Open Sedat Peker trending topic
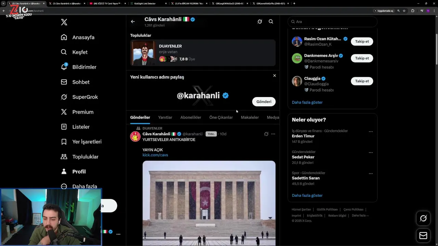The height and width of the screenshot is (246, 438). point(303,157)
